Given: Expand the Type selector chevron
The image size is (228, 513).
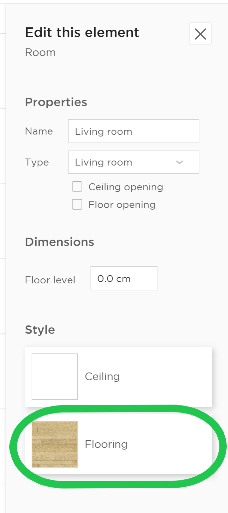Looking at the screenshot, I should tap(179, 162).
